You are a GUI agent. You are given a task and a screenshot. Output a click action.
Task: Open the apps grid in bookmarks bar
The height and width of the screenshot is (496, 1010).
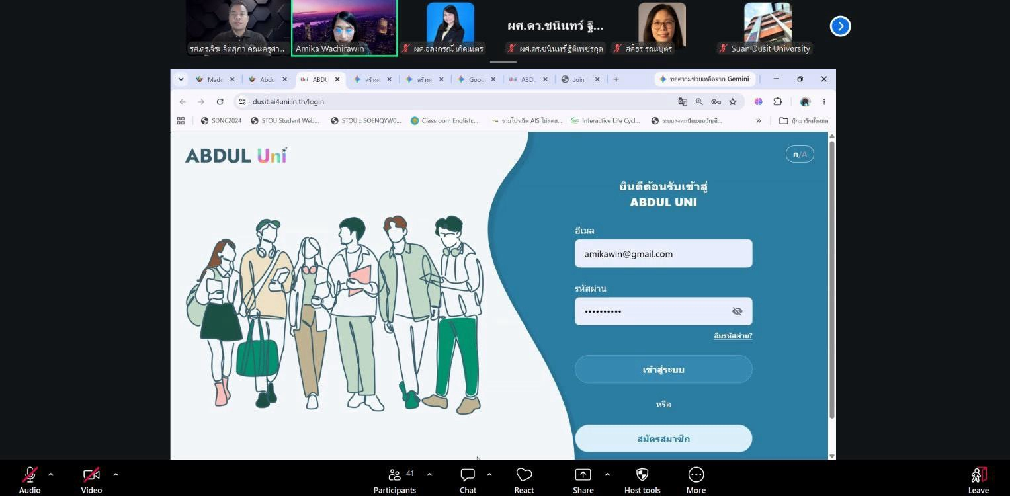coord(181,121)
